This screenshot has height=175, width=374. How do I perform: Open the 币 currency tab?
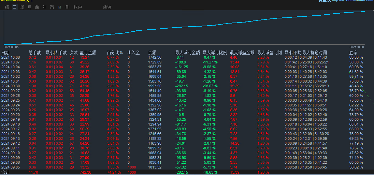[x=52, y=8]
